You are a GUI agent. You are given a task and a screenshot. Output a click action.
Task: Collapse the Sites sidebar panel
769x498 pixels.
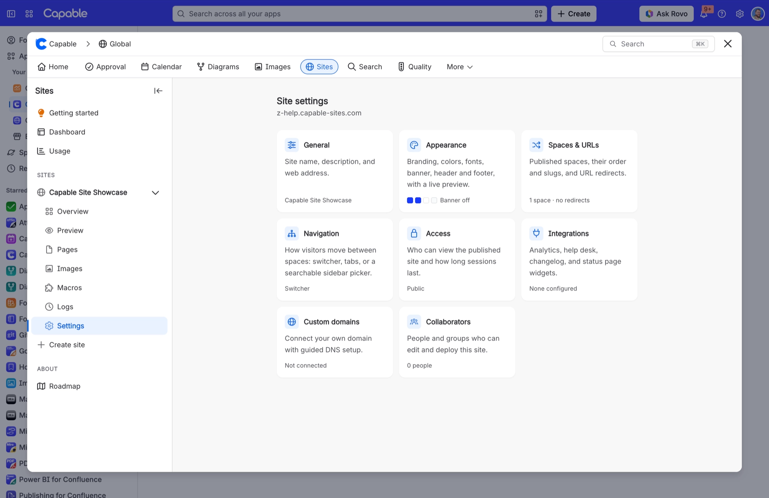pos(158,91)
